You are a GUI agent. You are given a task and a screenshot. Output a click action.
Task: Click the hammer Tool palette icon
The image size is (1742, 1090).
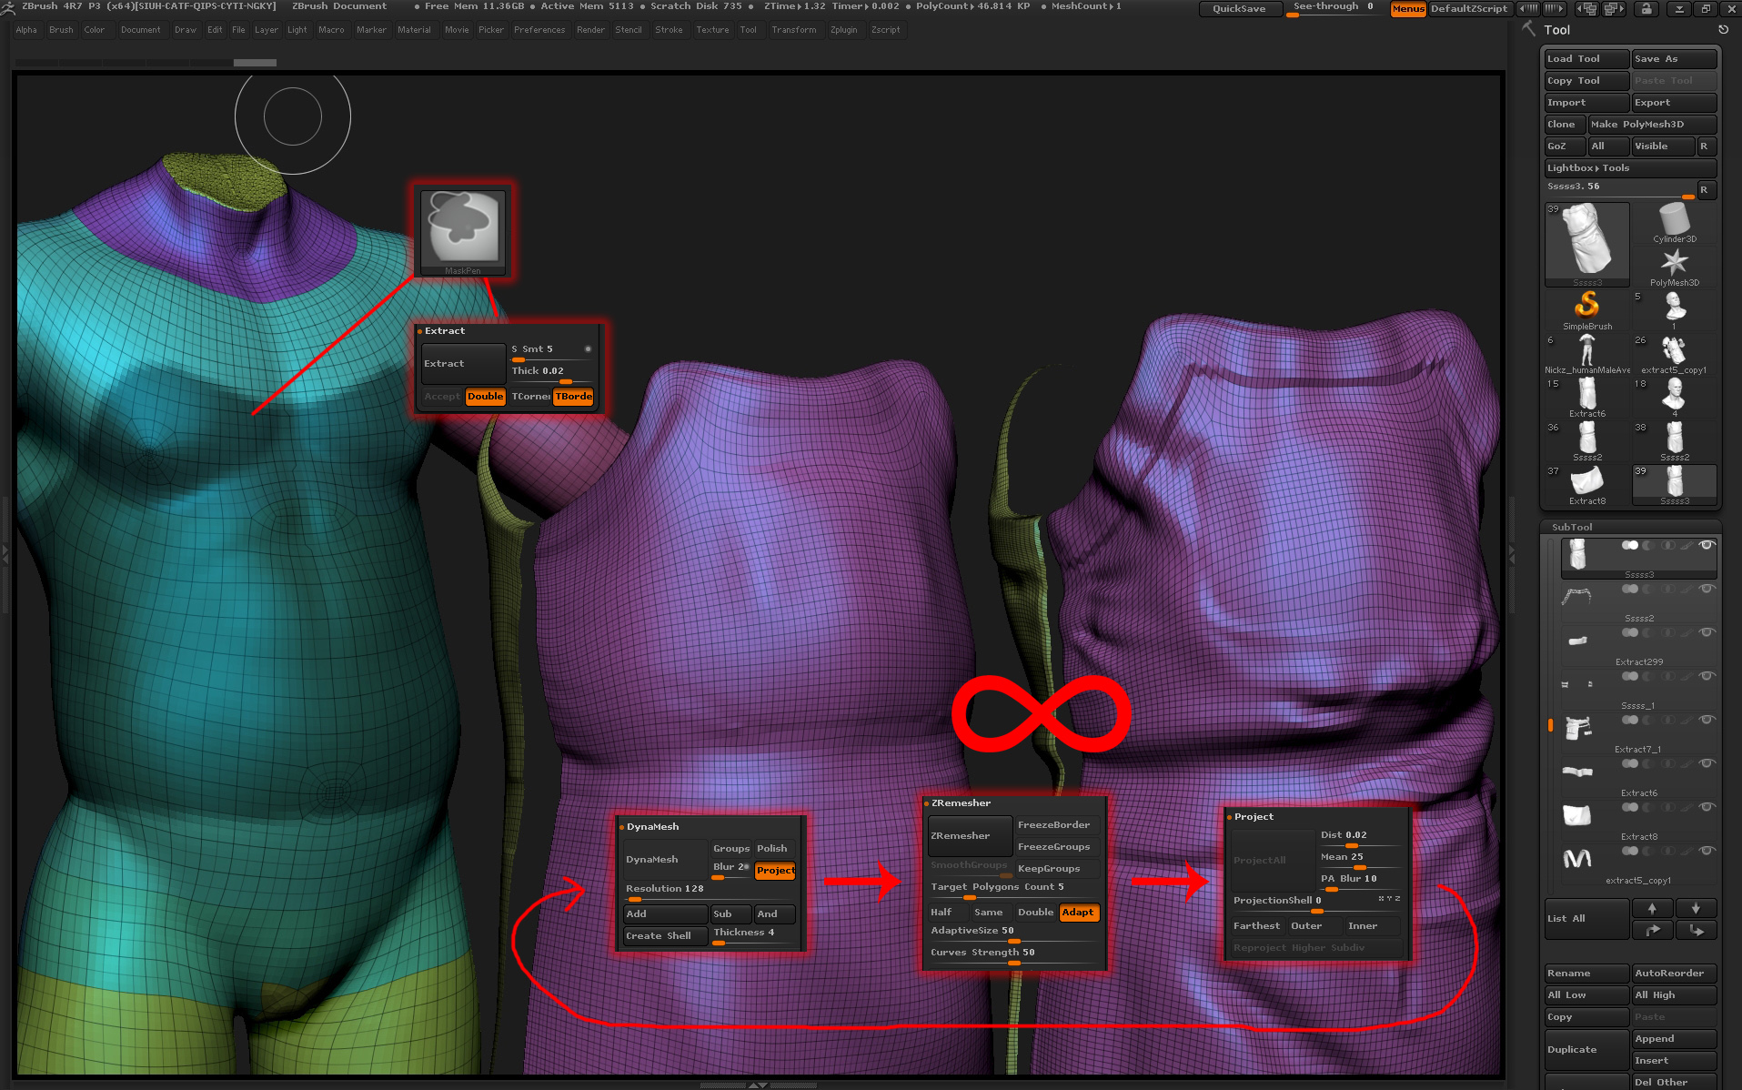point(1528,29)
